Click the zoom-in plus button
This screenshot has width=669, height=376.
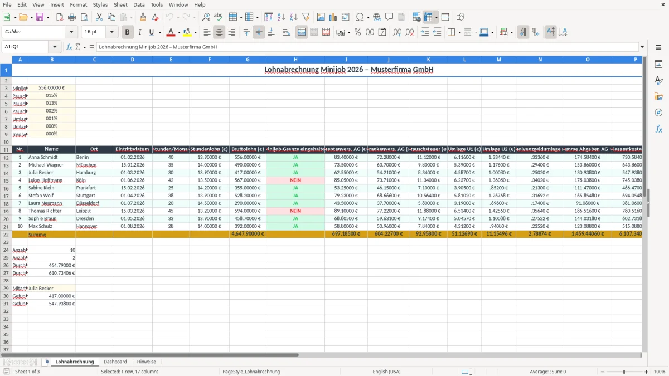click(647, 372)
